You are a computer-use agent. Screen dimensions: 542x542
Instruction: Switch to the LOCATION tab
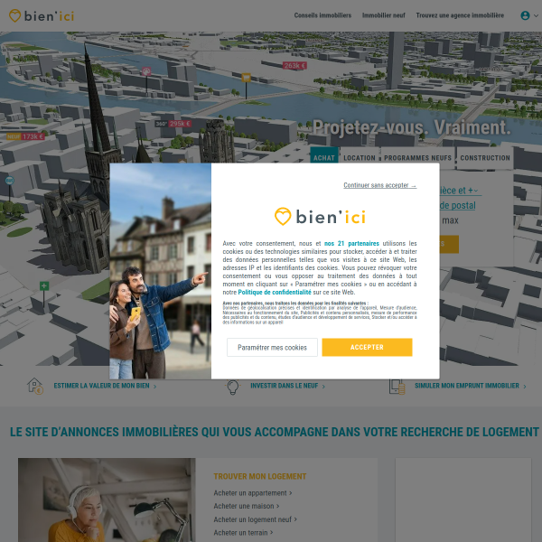coord(360,157)
